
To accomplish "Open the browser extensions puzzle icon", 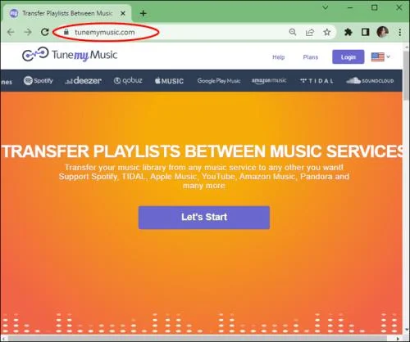I will point(348,32).
